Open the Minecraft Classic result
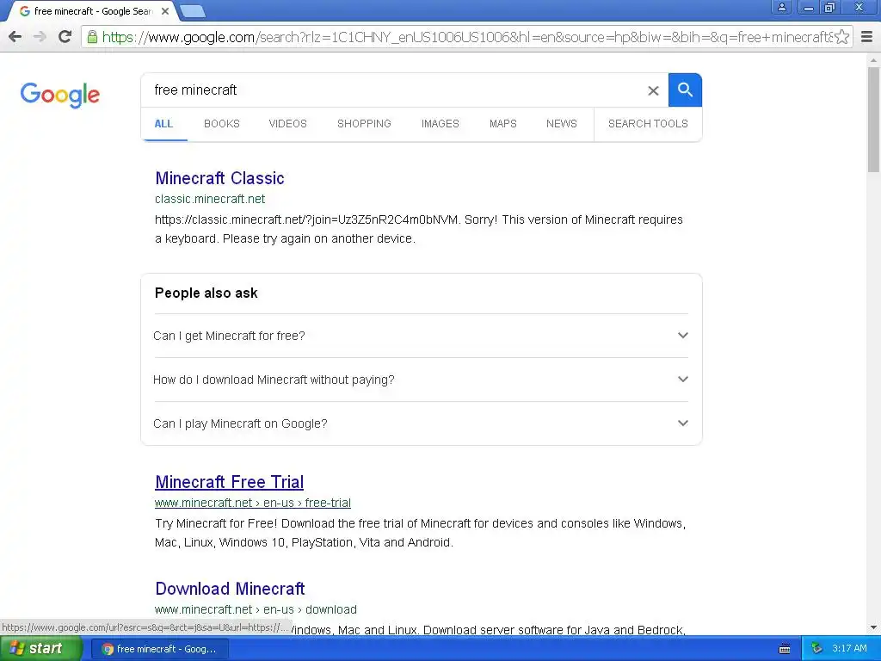Viewport: 881px width, 661px height. (219, 178)
